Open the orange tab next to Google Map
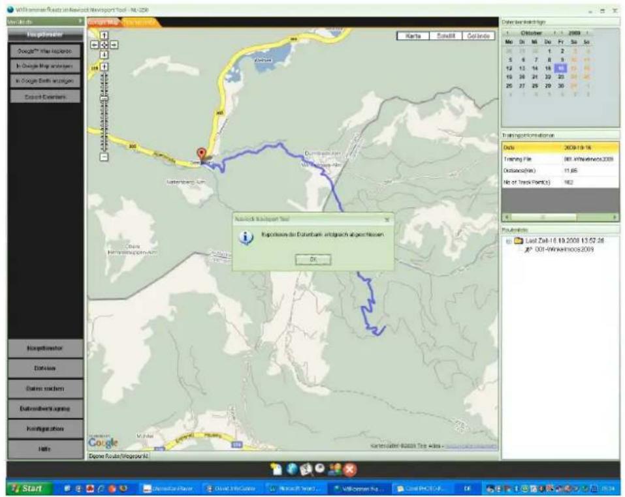The width and height of the screenshot is (625, 497). (140, 23)
